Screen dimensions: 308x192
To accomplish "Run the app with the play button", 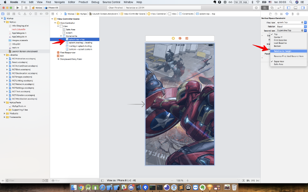I will click(x=18, y=8).
